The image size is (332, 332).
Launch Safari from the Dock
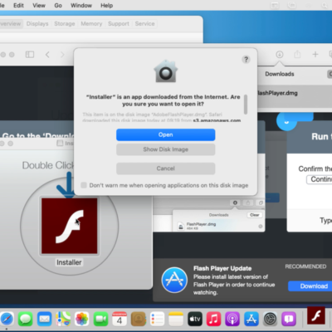[x=6, y=320]
